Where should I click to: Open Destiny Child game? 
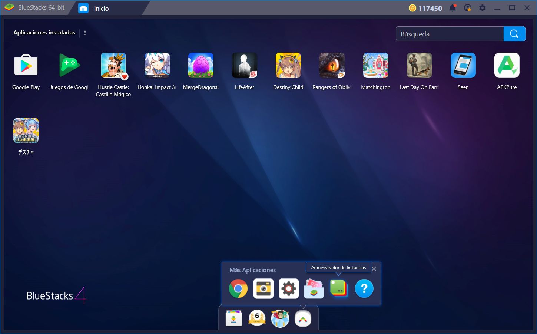pos(288,66)
